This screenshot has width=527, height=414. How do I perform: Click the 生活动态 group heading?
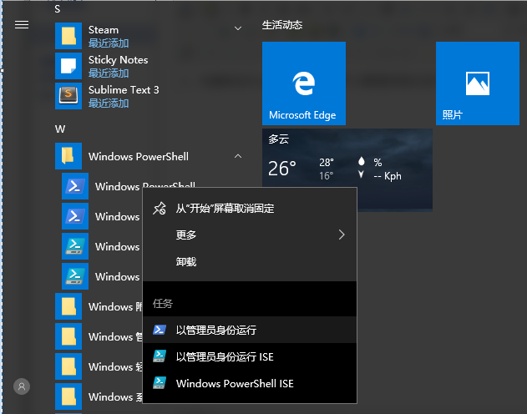(x=282, y=25)
